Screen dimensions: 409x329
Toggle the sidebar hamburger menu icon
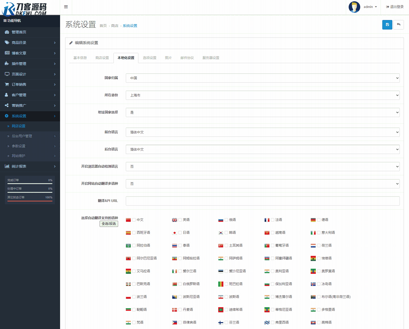(x=66, y=7)
